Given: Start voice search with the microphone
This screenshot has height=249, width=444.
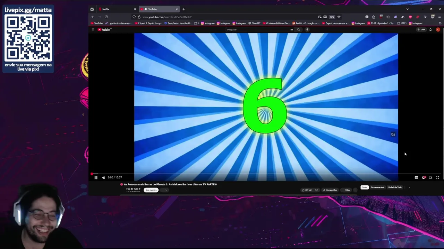Looking at the screenshot, I should [307, 29].
